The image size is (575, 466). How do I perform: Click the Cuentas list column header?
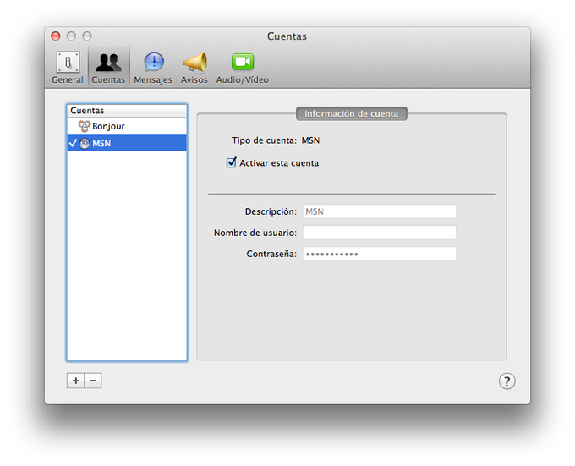click(x=127, y=111)
